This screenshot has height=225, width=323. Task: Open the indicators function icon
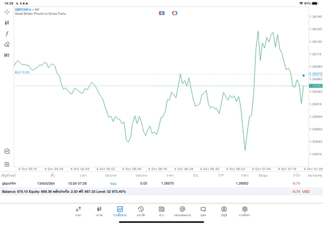(7, 33)
